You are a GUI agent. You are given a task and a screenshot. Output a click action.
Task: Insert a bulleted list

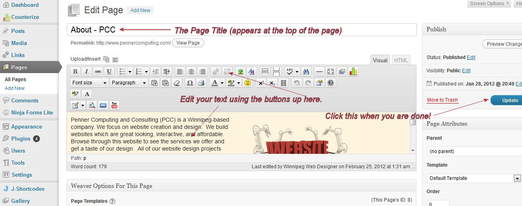122,72
